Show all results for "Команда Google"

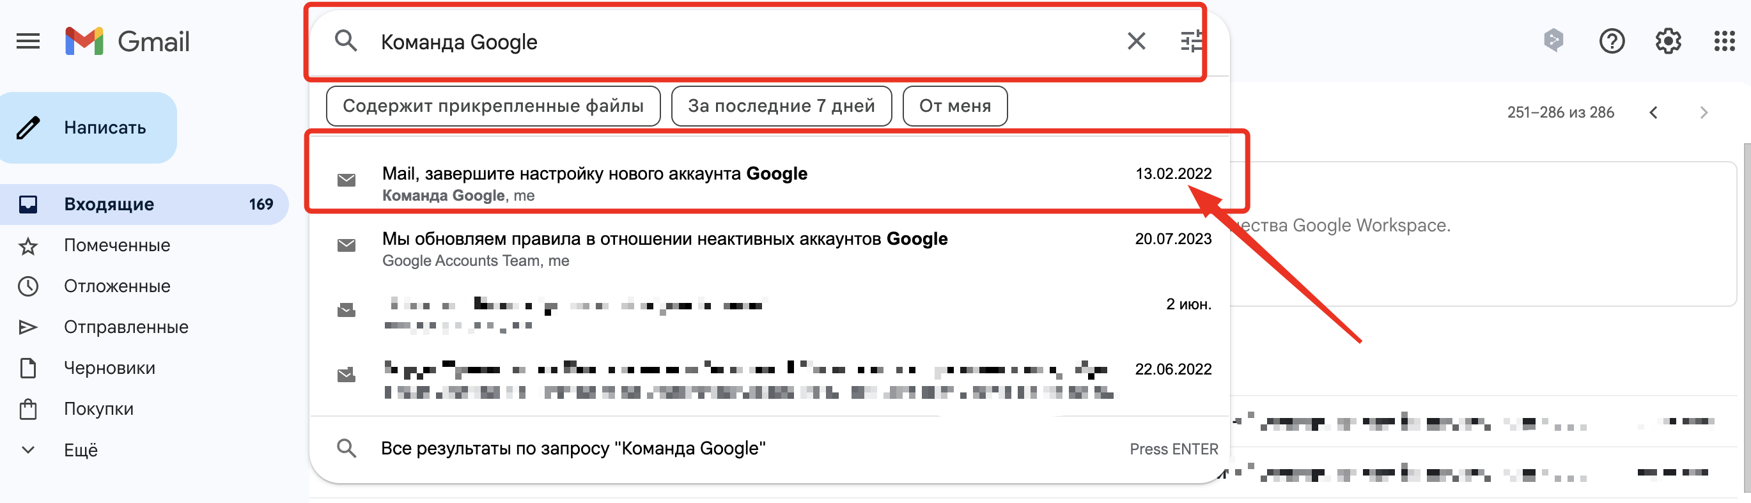[x=572, y=449]
